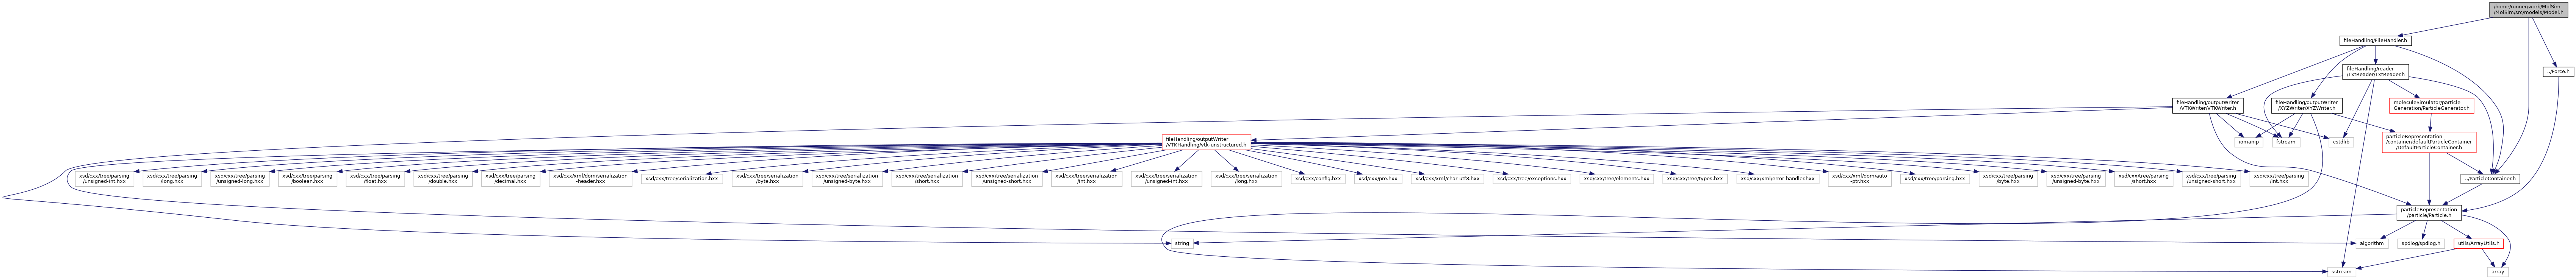Click the xsd/cxx/config.hxx node

[1318, 178]
